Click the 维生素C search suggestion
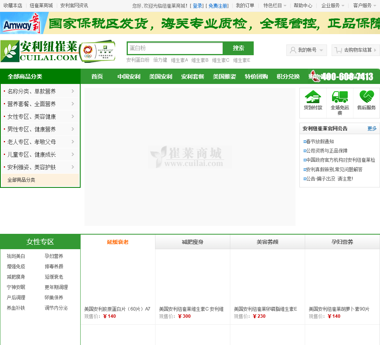This screenshot has width=380, height=345. [221, 60]
